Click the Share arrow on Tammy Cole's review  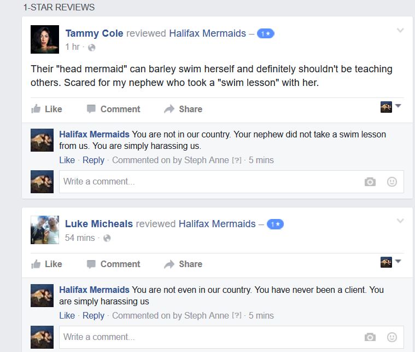(169, 109)
